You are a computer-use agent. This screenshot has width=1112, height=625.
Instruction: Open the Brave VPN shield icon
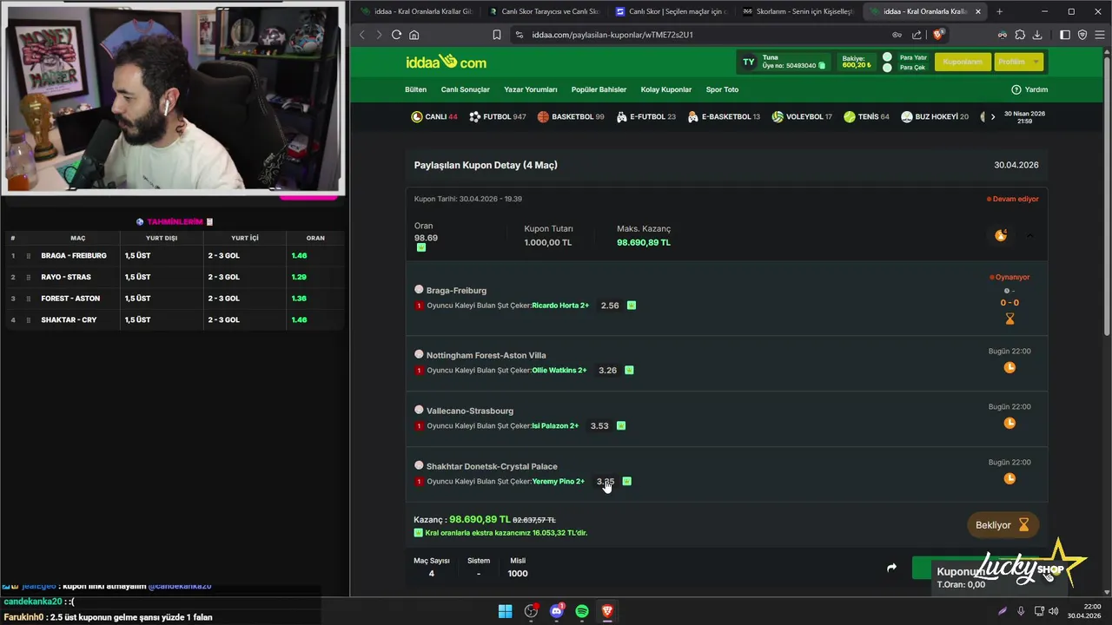[1082, 35]
